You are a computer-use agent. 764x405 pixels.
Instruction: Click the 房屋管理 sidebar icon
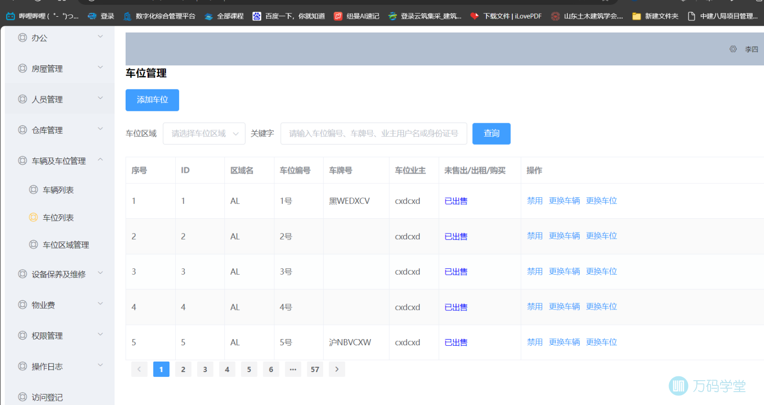coord(22,68)
